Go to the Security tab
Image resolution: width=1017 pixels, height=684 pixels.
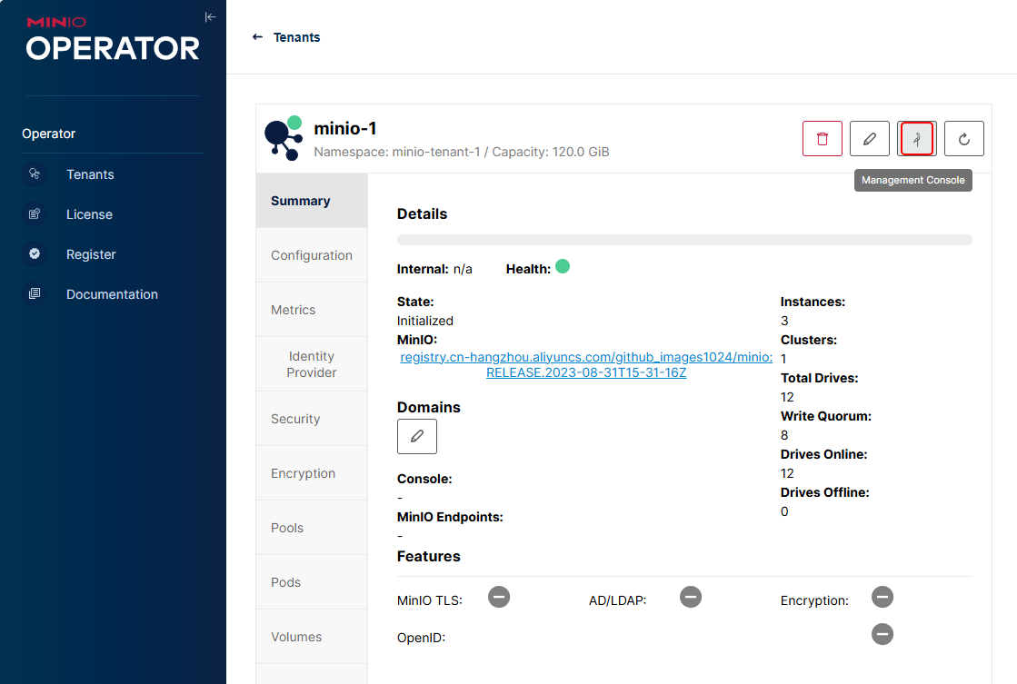pyautogui.click(x=312, y=419)
